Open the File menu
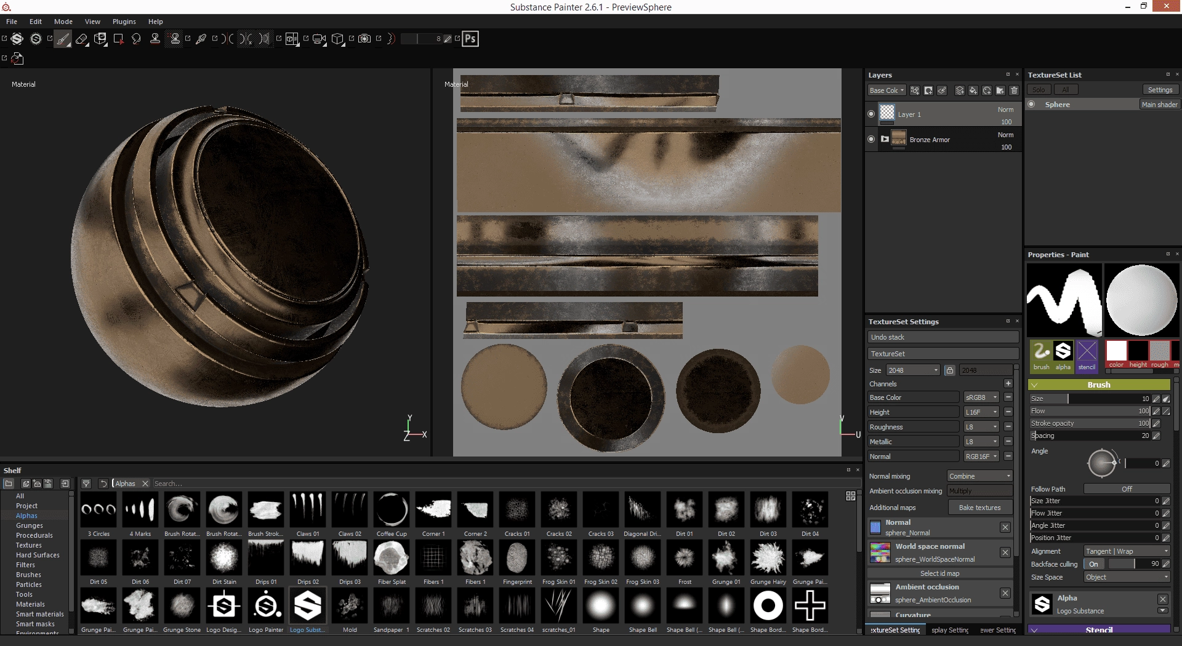1182x646 pixels. [12, 22]
